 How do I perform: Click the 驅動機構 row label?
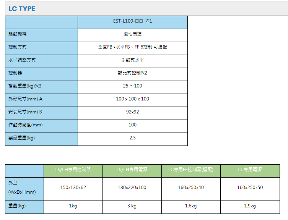(x=18, y=34)
